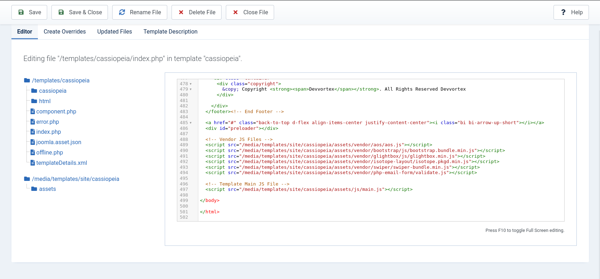Click the Rename File button

click(140, 12)
